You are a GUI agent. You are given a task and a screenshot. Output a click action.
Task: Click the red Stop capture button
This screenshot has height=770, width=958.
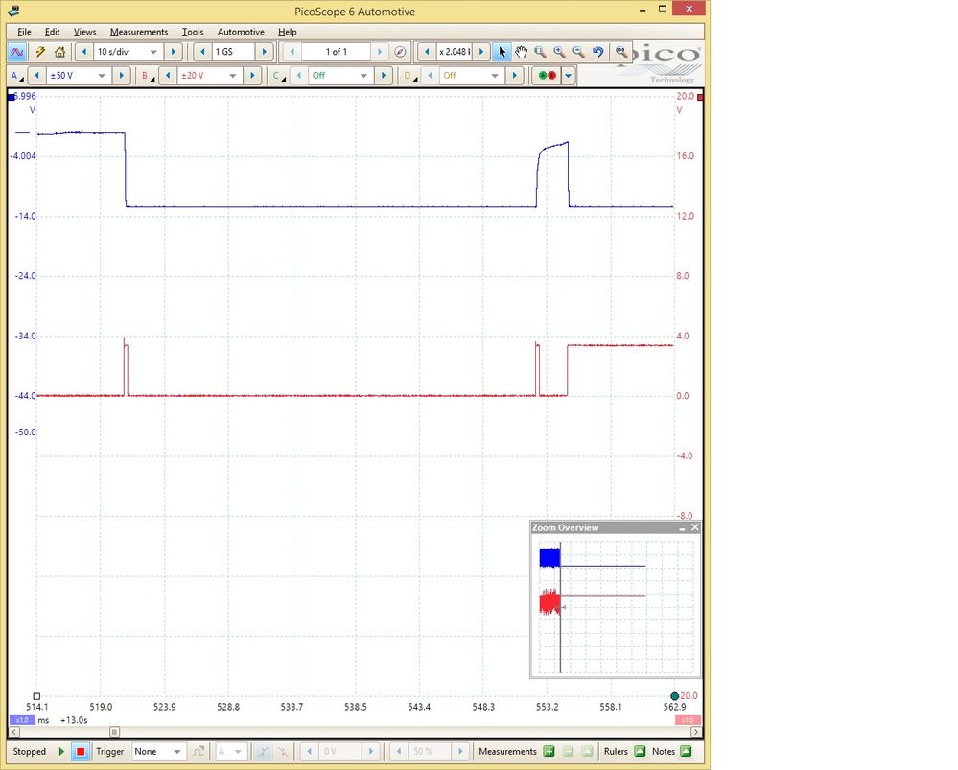(80, 752)
